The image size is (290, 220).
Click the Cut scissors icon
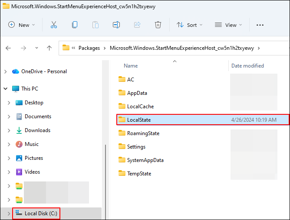point(54,25)
